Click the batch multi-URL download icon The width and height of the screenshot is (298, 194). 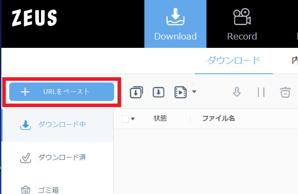136,92
